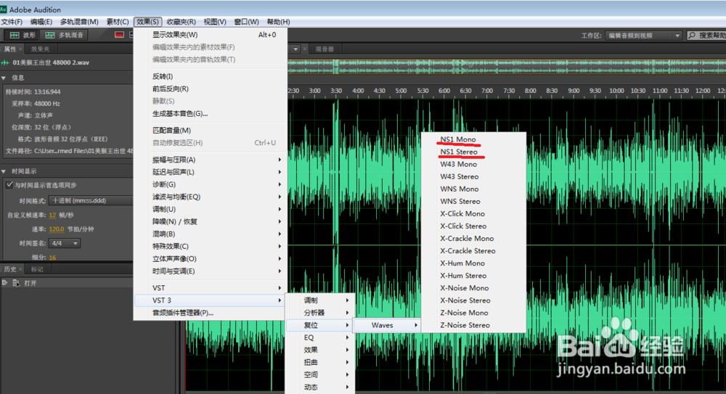Expand the 分析器 VST 3 category
This screenshot has width=726, height=394.
click(320, 313)
